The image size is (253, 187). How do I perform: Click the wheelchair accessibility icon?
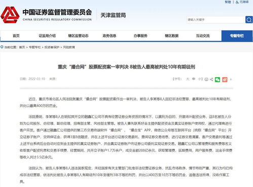(x=237, y=2)
